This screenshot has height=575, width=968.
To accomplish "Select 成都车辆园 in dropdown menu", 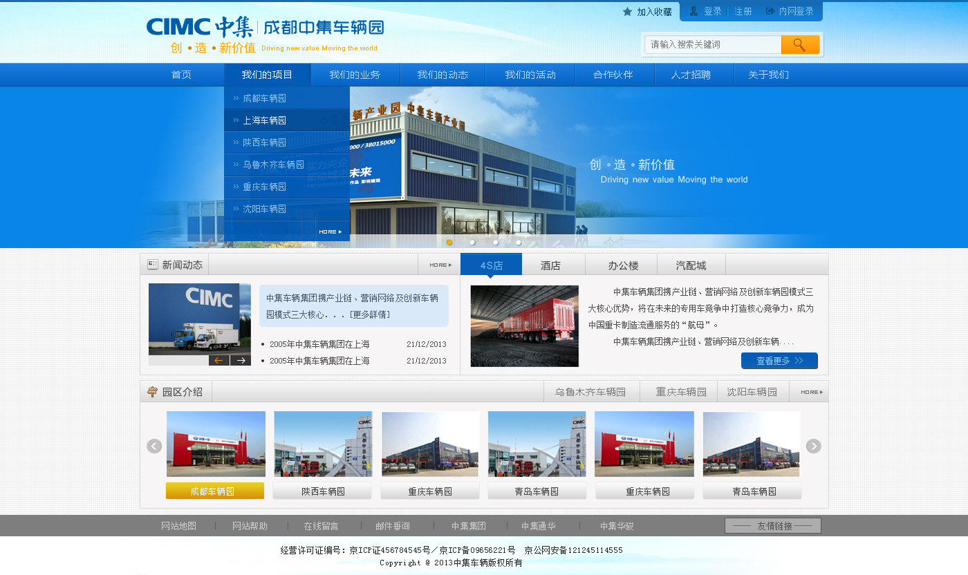I will point(287,98).
